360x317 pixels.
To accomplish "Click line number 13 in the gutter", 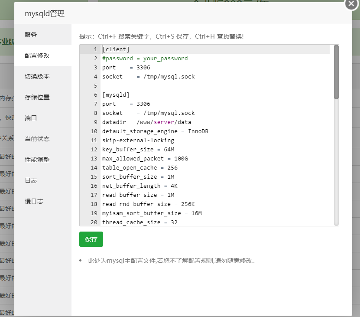I will pos(94,159).
